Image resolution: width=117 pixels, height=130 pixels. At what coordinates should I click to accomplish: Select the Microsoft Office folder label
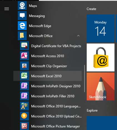[x=41, y=36]
